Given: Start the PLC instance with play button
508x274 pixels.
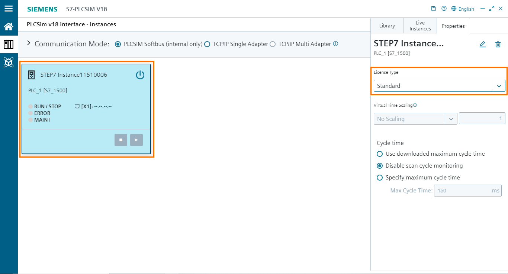Looking at the screenshot, I should pos(136,140).
